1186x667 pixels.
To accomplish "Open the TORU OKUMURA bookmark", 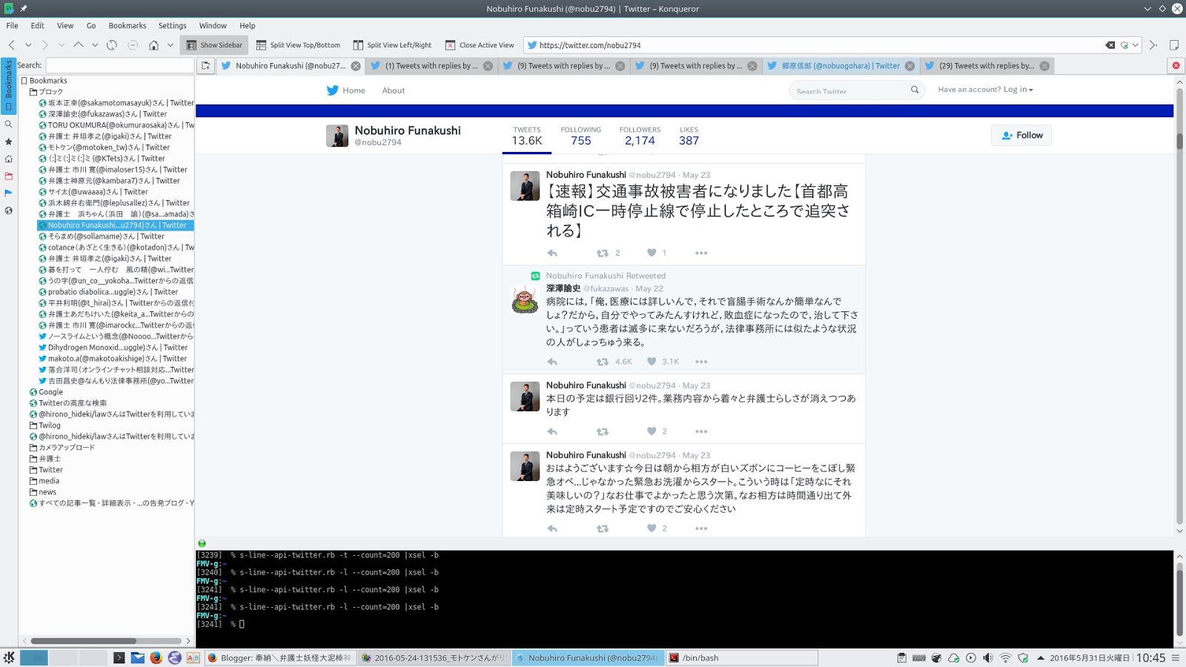I will pyautogui.click(x=116, y=125).
